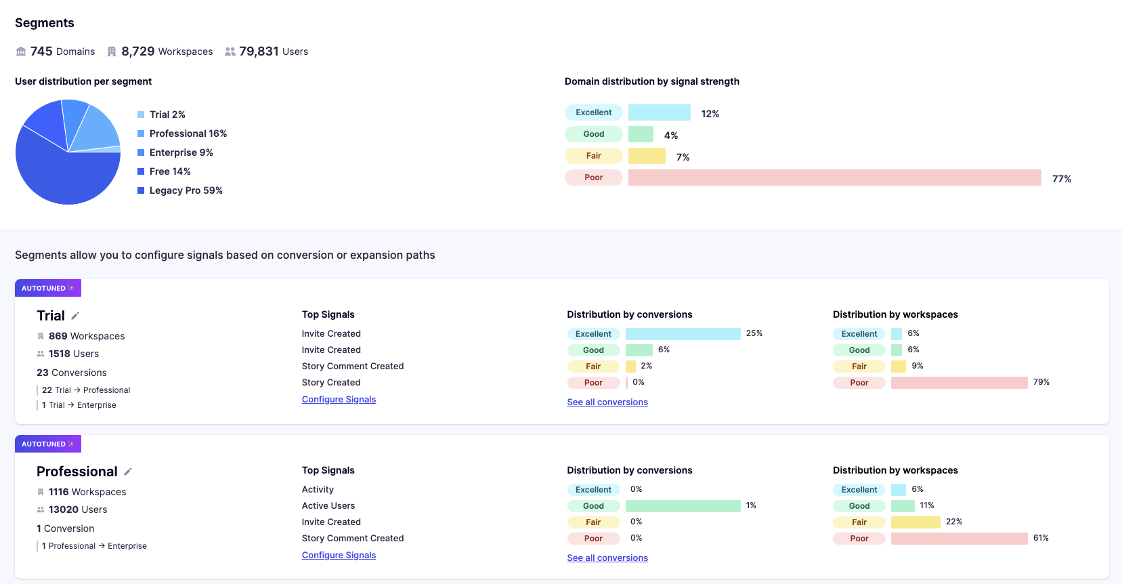Click the Trial 2% legend color swatch
The height and width of the screenshot is (584, 1122).
click(x=141, y=114)
